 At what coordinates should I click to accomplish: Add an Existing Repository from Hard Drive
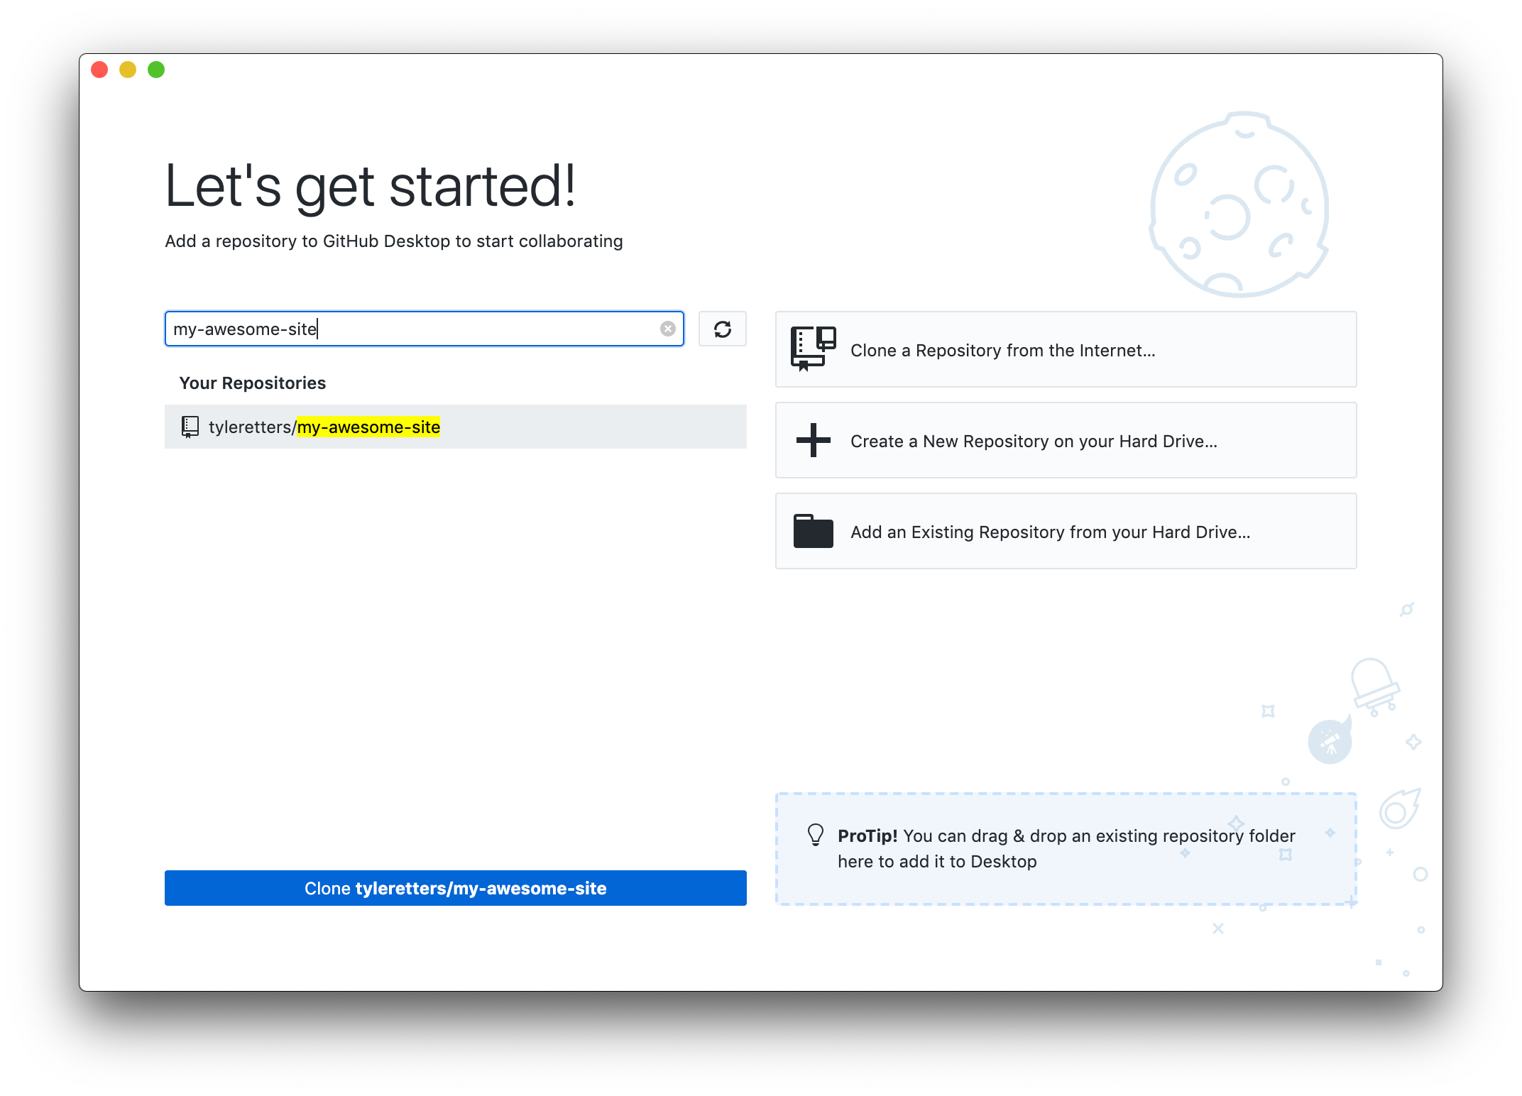(x=1066, y=531)
